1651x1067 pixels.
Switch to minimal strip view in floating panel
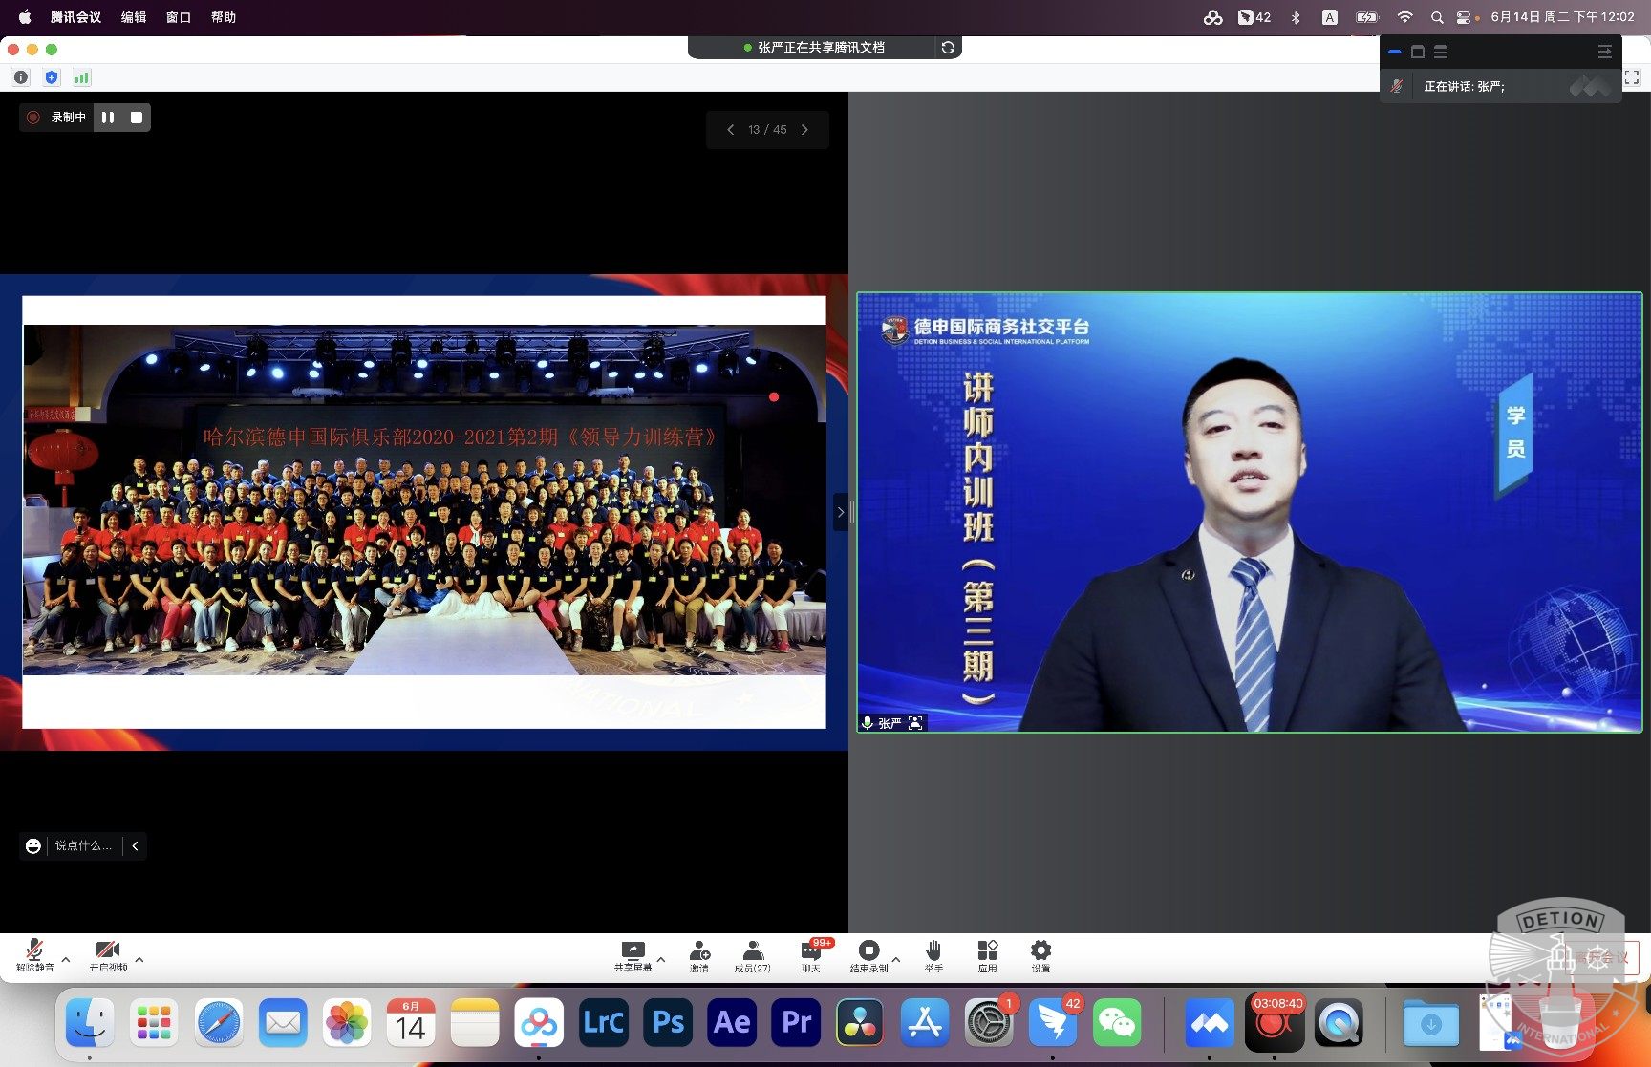(x=1395, y=52)
